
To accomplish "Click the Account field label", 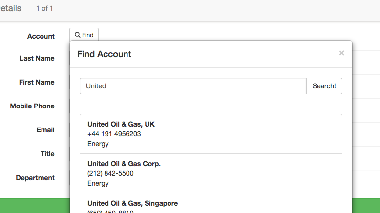I will click(41, 36).
